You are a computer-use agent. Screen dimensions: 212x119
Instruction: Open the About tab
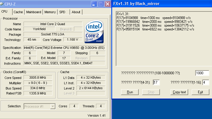point(76,12)
